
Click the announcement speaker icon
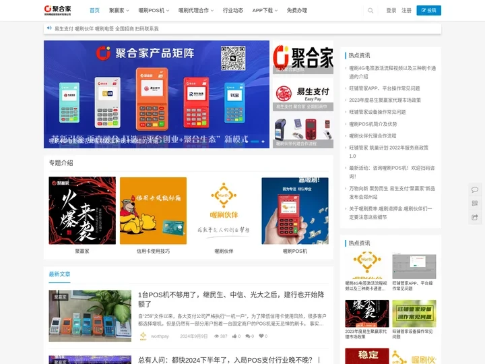tap(49, 28)
